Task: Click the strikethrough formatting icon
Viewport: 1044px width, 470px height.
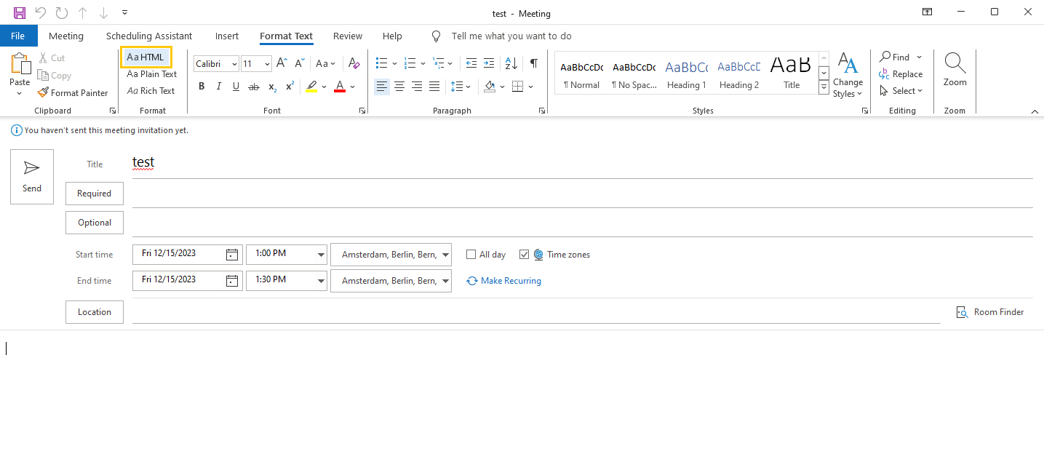Action: pos(253,87)
